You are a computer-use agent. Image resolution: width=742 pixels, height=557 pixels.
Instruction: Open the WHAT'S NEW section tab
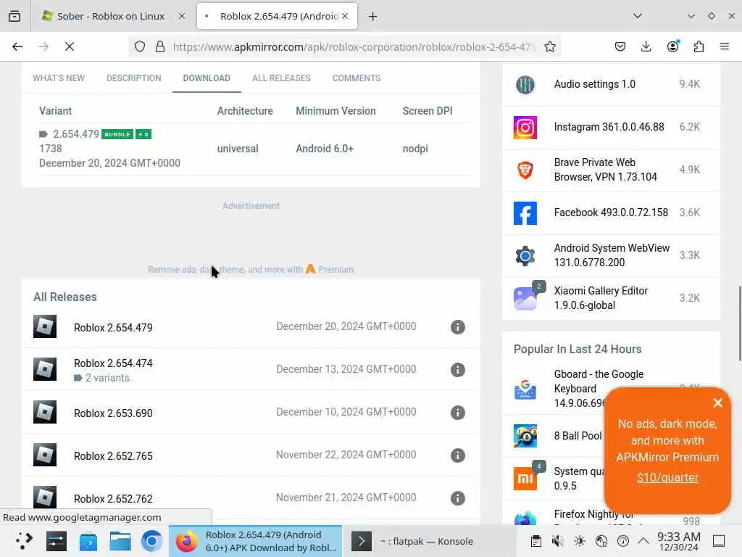tap(59, 78)
